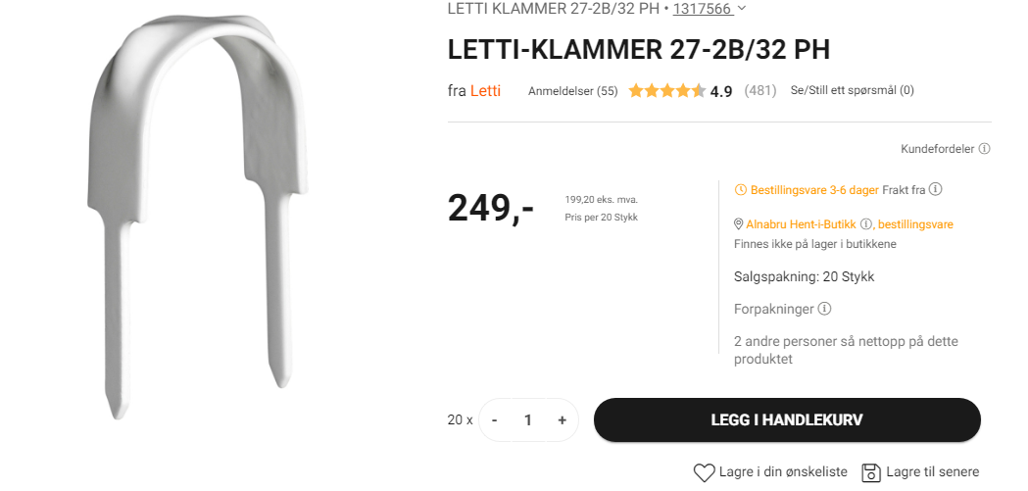The width and height of the screenshot is (1028, 491).
Task: Click the clock icon by Bestillingsvare
Action: pos(740,190)
